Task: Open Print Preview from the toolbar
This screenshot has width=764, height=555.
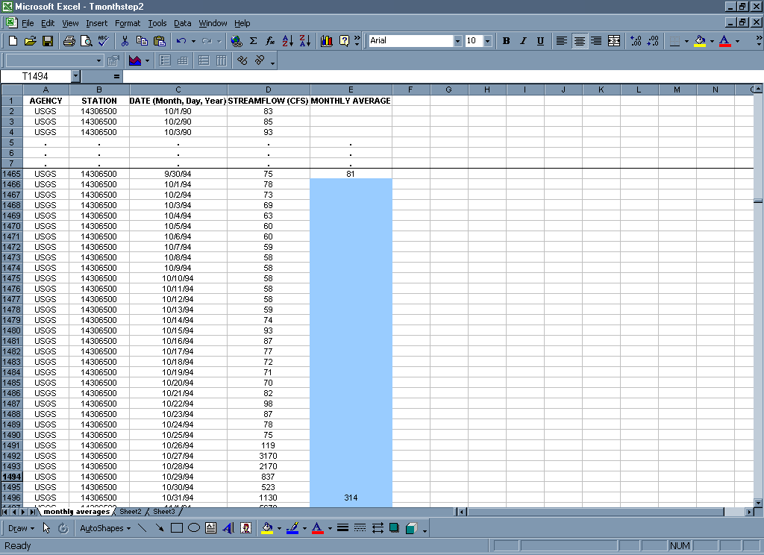Action: (86, 41)
